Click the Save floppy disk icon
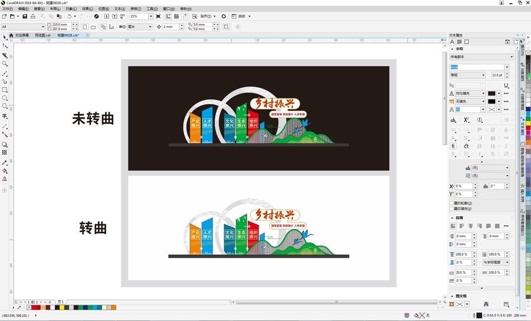The image size is (531, 321). coord(25,17)
